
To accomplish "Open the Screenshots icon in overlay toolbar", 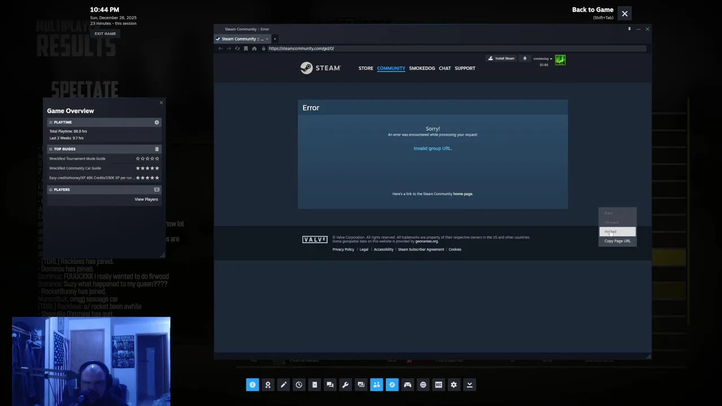I will coord(361,385).
